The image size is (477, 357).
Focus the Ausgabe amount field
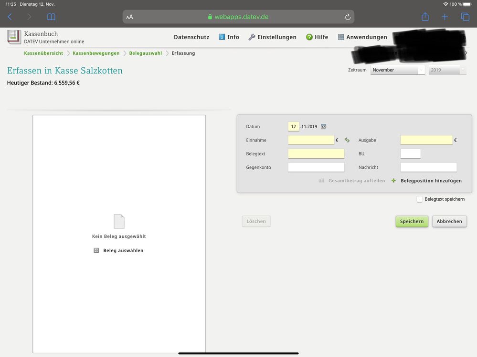click(x=426, y=140)
